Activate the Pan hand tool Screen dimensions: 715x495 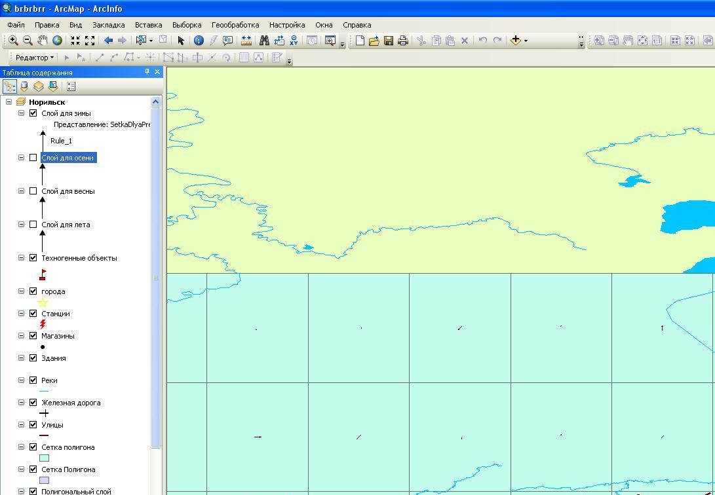pyautogui.click(x=43, y=41)
